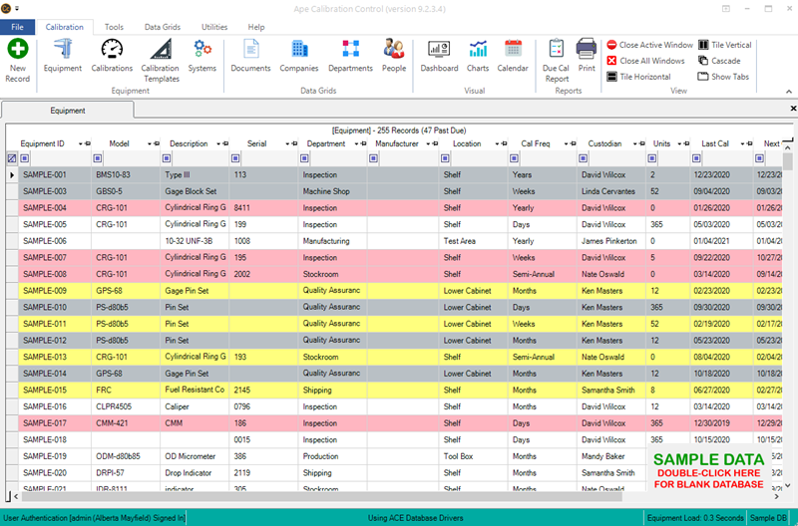Click the SAMPLE-001 row selector
798x526 pixels.
tap(12, 174)
